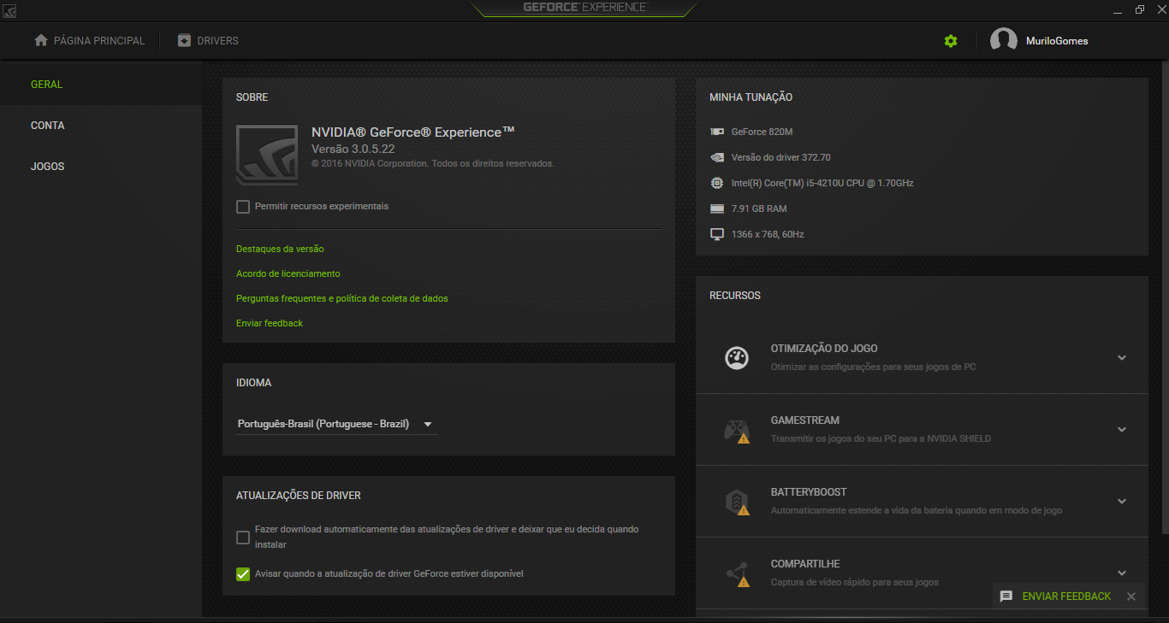This screenshot has height=623, width=1169.
Task: Click the monitor icon beside 1366 x 768
Action: (x=717, y=234)
